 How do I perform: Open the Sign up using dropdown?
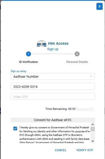53,76
